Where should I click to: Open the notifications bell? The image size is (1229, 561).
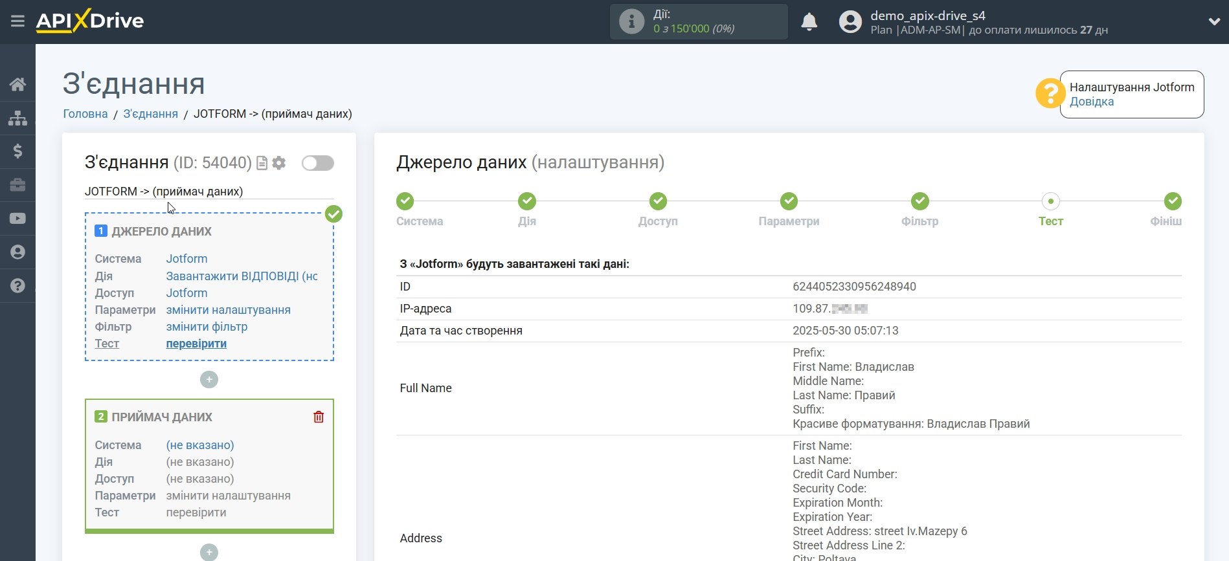coord(809,22)
